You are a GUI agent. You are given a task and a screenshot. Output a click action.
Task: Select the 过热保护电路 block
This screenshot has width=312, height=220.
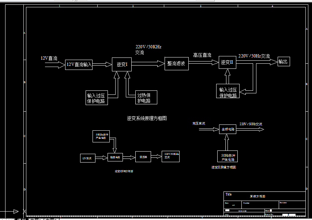[146, 97]
